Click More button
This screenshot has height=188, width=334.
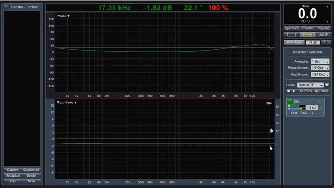point(31,181)
